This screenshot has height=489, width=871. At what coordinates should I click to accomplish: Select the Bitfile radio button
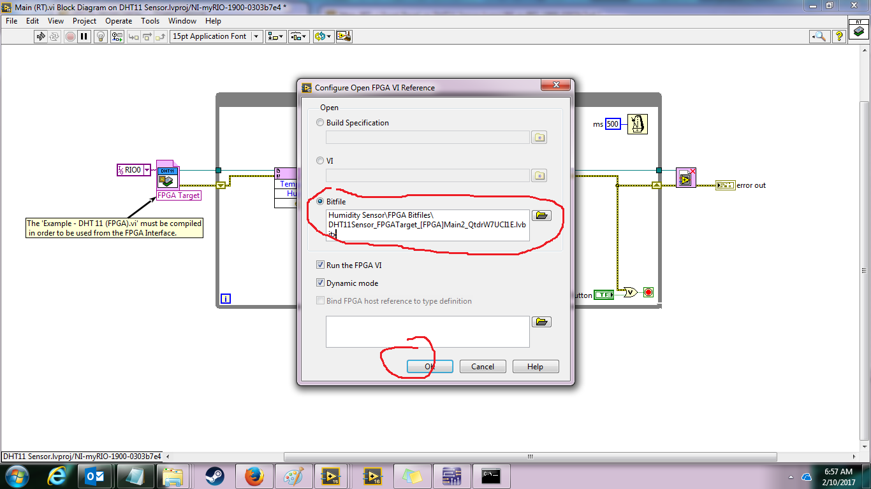[x=320, y=202]
